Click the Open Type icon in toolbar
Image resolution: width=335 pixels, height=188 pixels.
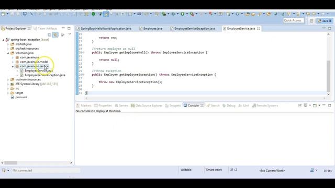pos(248,14)
